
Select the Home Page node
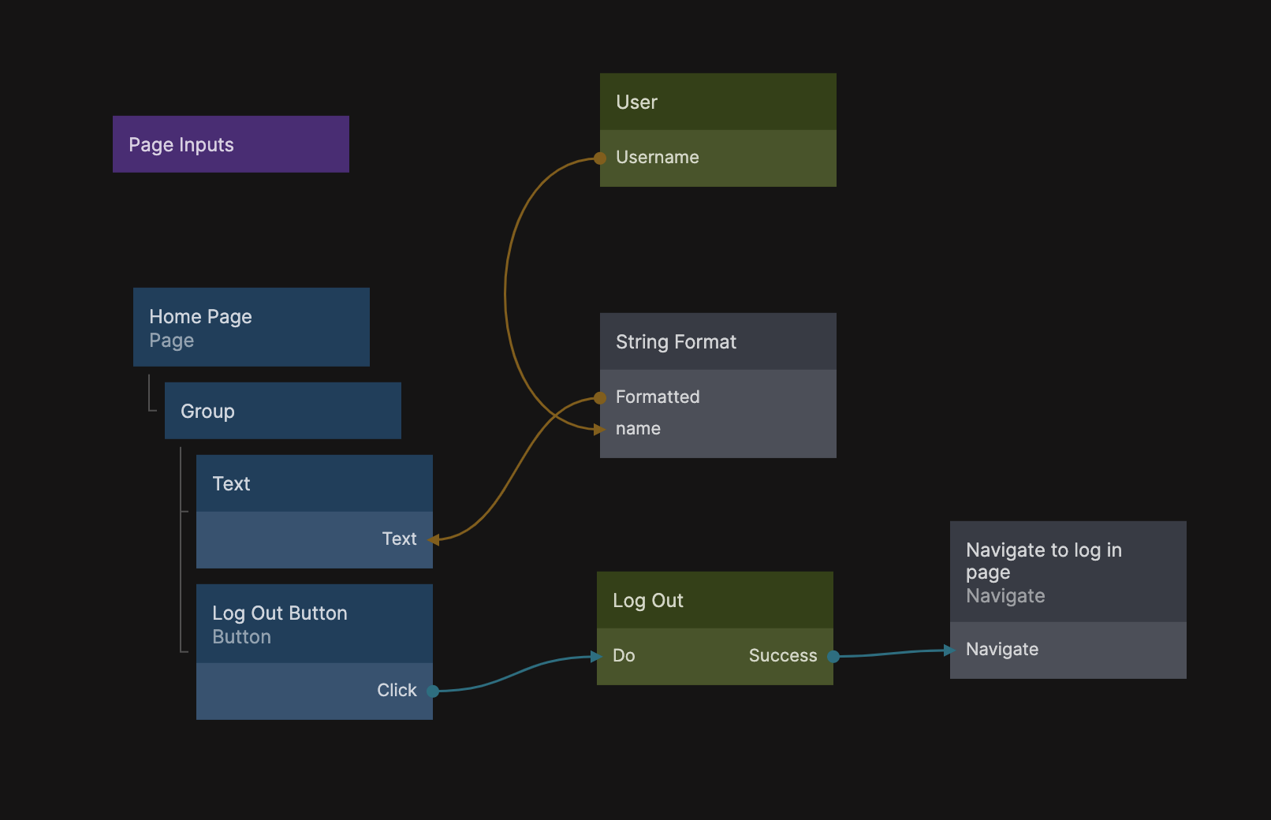[251, 327]
